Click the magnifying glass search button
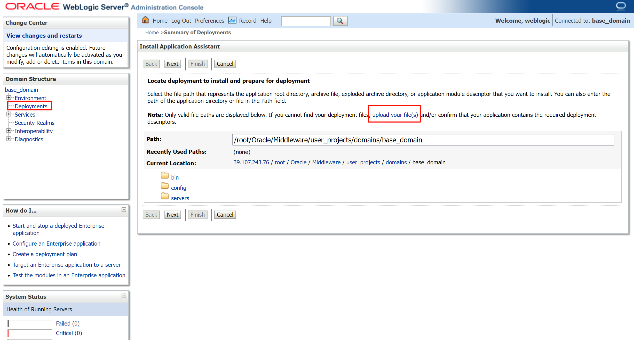634x340 pixels. [x=340, y=21]
